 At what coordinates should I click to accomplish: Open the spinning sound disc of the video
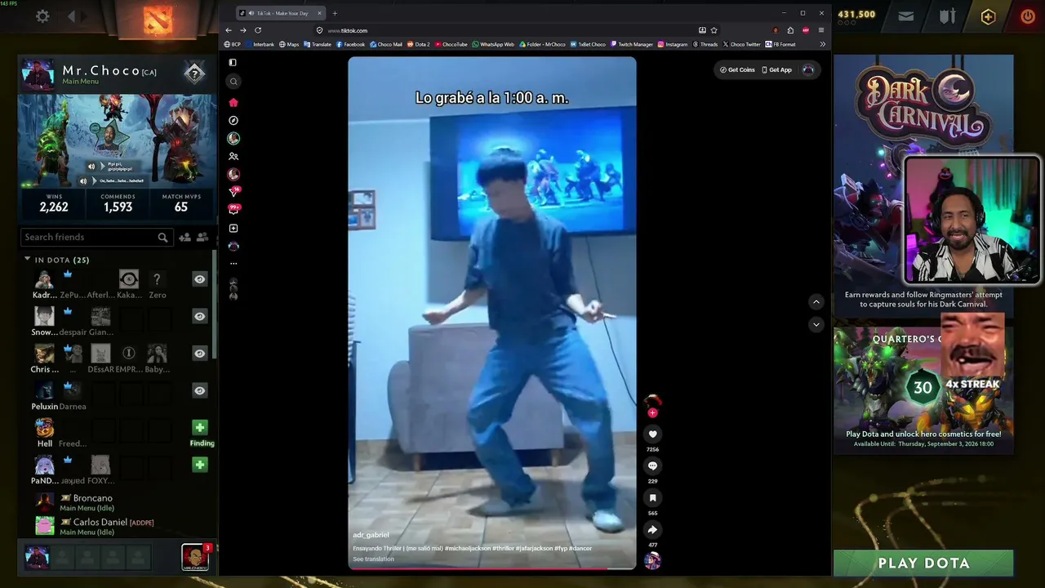[652, 560]
